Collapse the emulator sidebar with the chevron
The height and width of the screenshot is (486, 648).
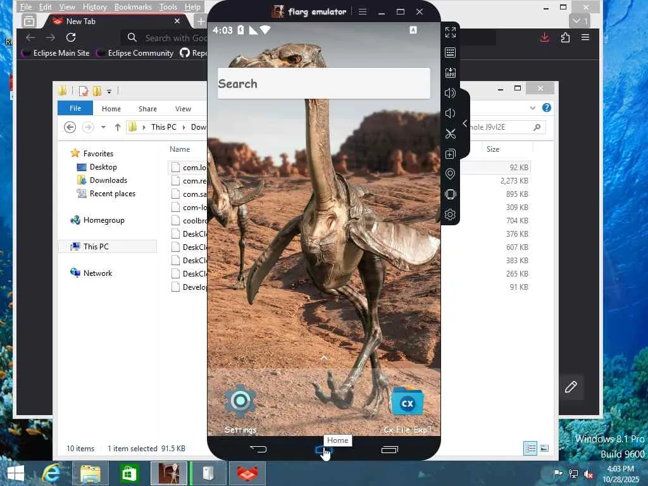(465, 123)
